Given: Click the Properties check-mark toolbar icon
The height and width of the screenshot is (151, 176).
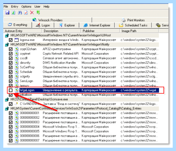Looking at the screenshot, I should coord(26,13).
